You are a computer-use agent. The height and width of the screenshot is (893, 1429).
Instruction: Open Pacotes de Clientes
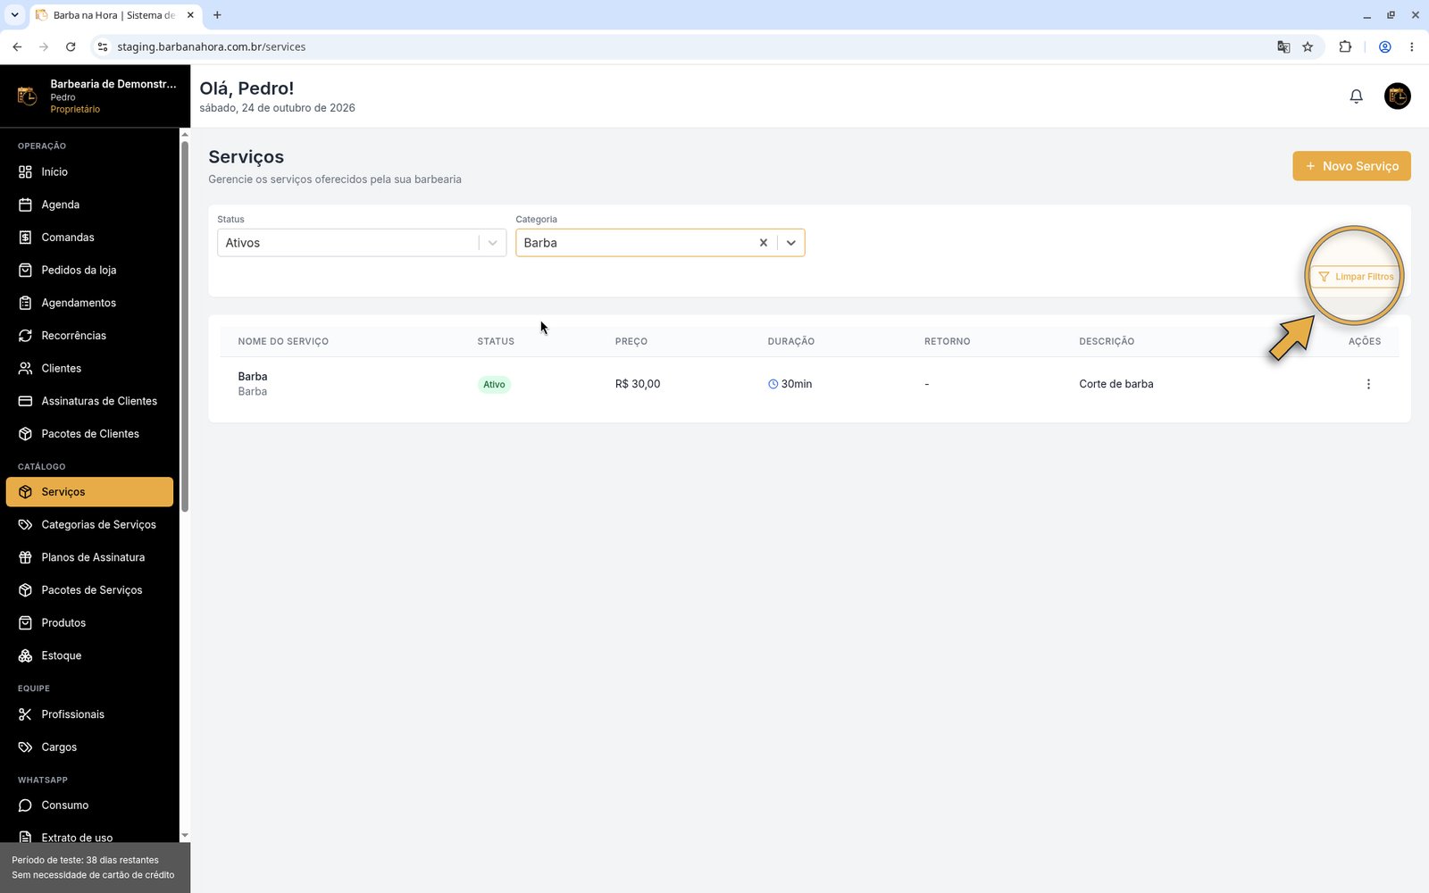click(x=89, y=434)
